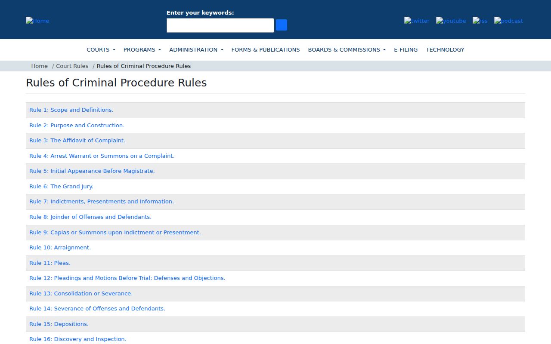551x344 pixels.
Task: Open Rule 10: Arraignment
Action: pyautogui.click(x=60, y=248)
